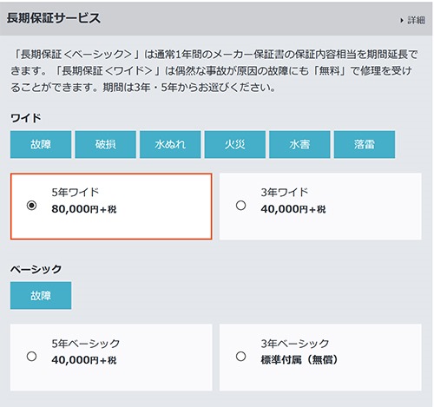Click the 水害 coverage tag
This screenshot has width=434, height=407.
[x=299, y=144]
